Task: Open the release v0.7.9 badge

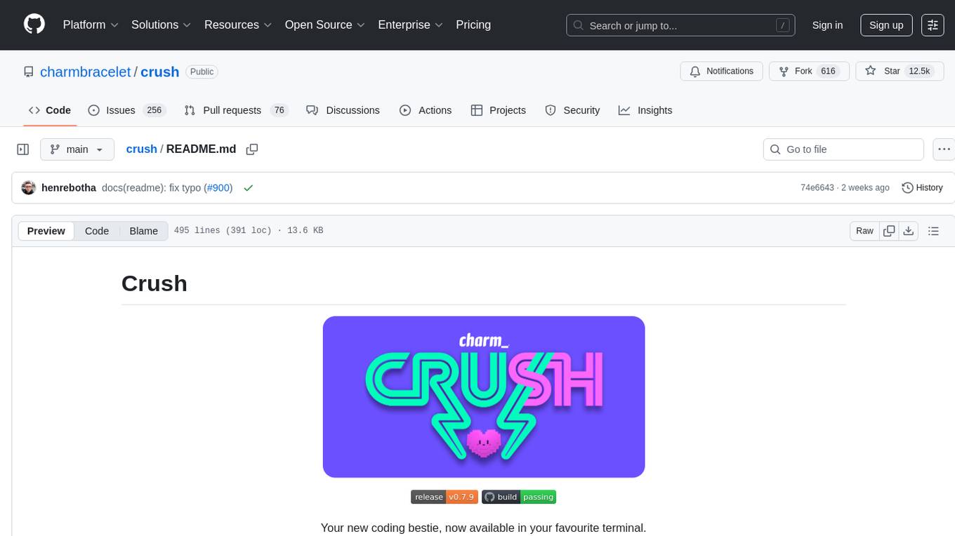Action: click(444, 497)
